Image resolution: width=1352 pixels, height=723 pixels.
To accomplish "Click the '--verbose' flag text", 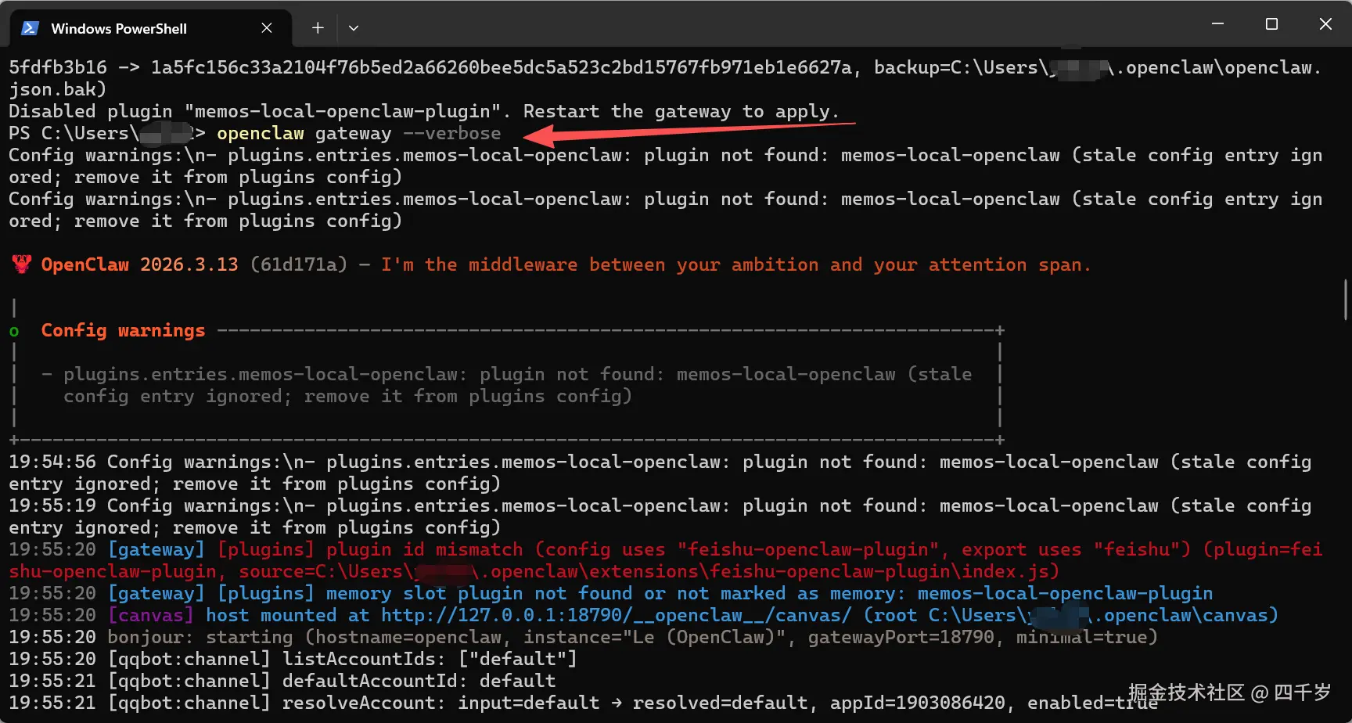I will point(451,134).
